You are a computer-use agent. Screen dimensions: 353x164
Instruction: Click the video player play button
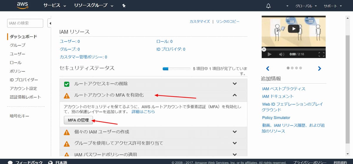click(269, 54)
